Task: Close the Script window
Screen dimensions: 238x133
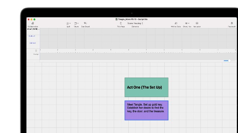Action: click(x=29, y=19)
